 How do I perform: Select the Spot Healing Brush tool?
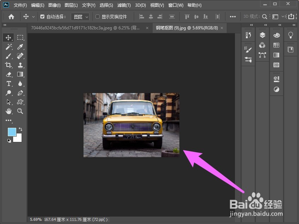coord(20,56)
